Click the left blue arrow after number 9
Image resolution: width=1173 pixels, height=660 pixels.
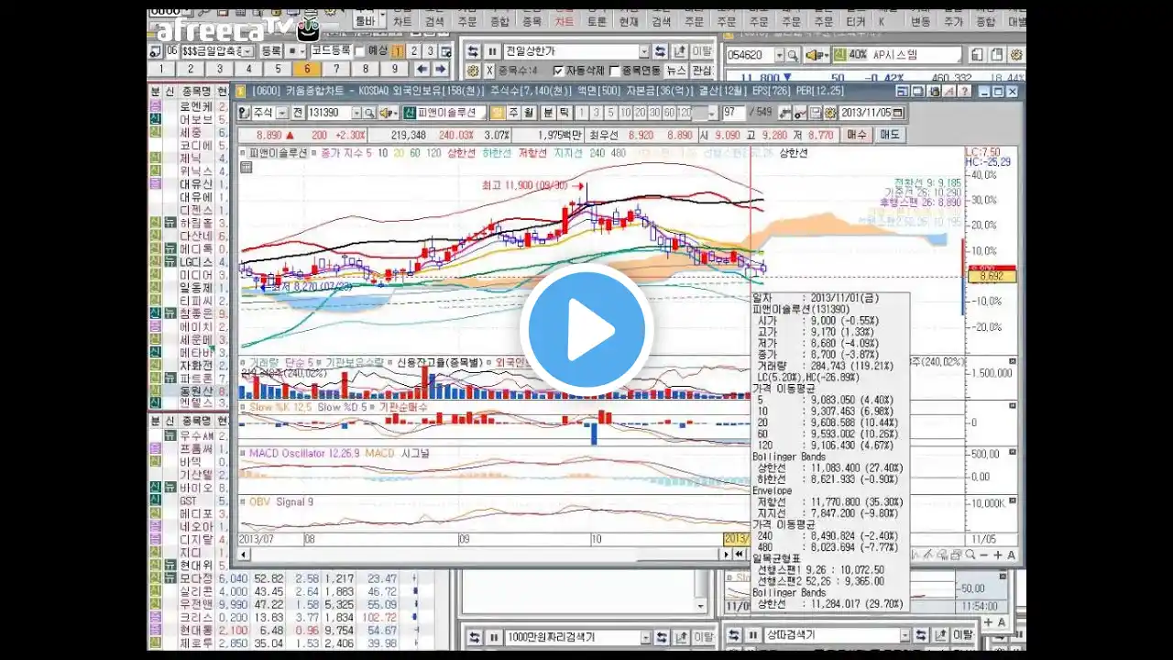pyautogui.click(x=422, y=69)
